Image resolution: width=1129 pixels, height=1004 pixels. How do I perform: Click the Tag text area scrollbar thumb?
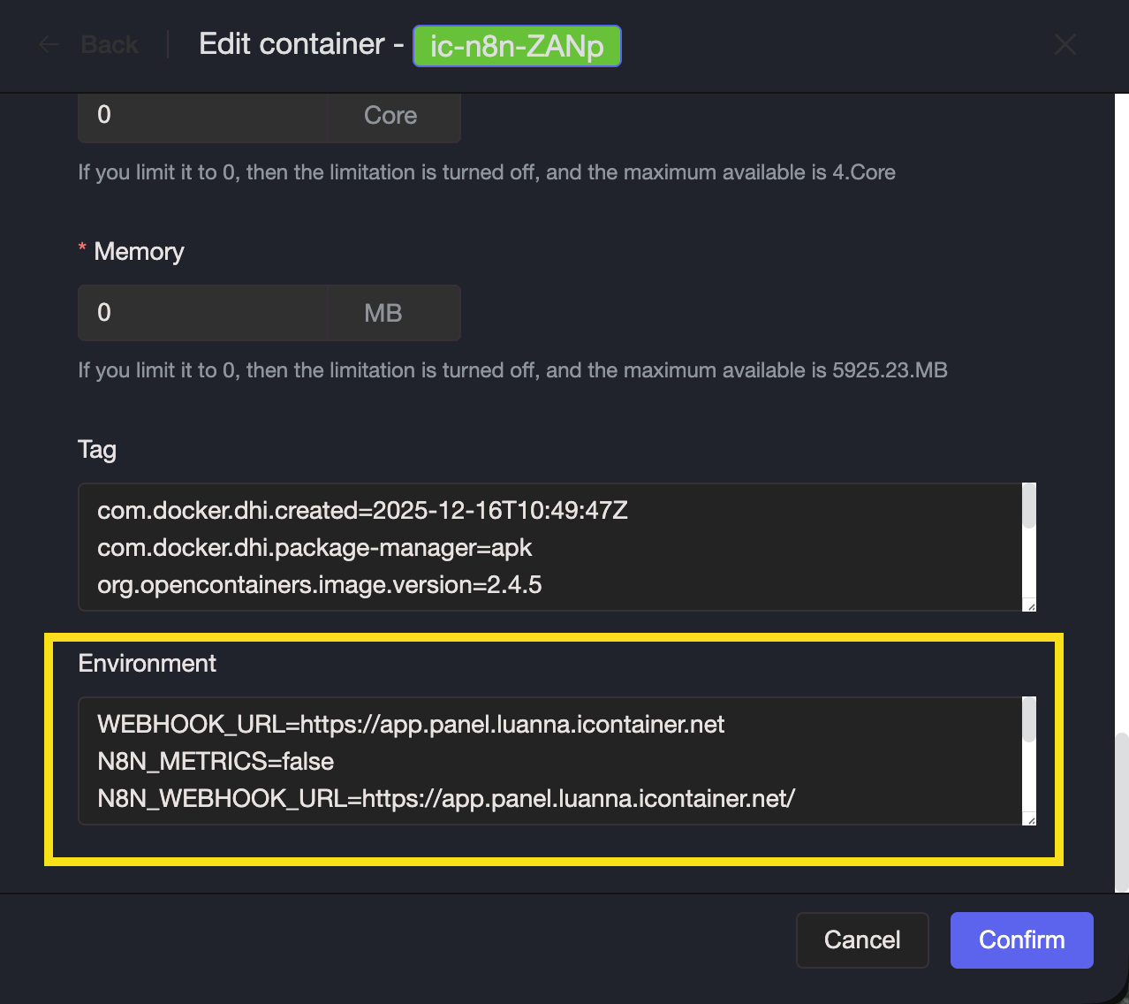pyautogui.click(x=1028, y=506)
